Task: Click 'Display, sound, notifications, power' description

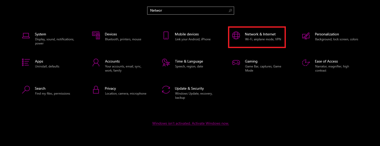Action: click(54, 41)
